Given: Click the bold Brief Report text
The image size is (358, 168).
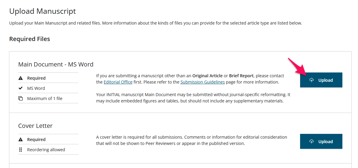Looking at the screenshot, I should (241, 76).
